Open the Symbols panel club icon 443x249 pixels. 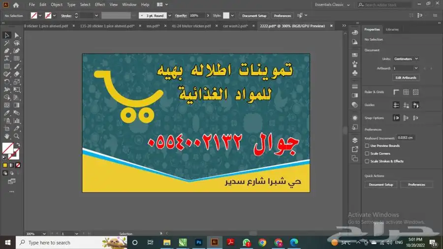pyautogui.click(x=355, y=73)
